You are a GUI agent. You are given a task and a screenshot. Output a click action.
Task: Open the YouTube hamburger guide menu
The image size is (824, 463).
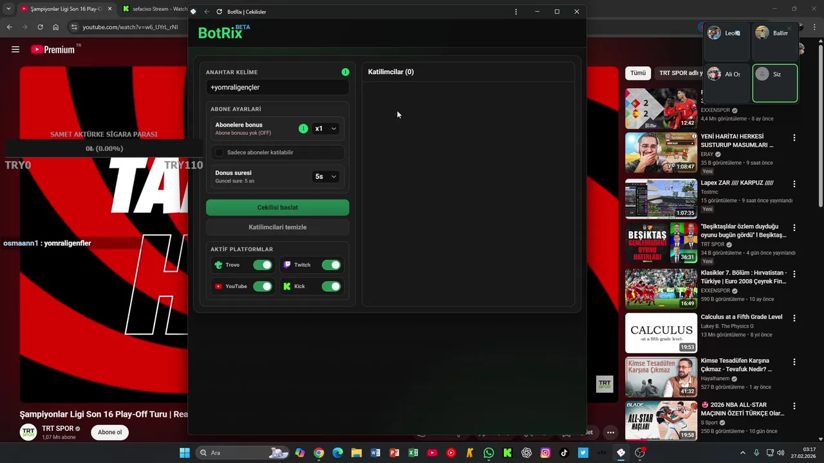point(15,50)
